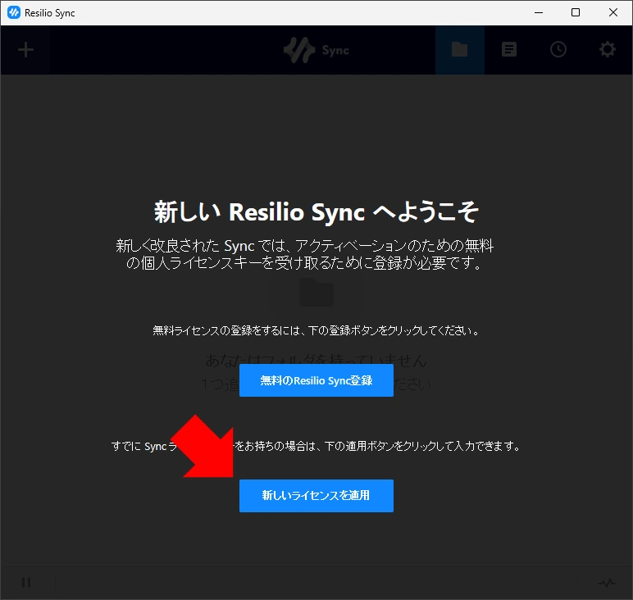Click the paragraph 新しく改良された Sync では
Viewport: 633px width, 600px height.
coord(305,254)
